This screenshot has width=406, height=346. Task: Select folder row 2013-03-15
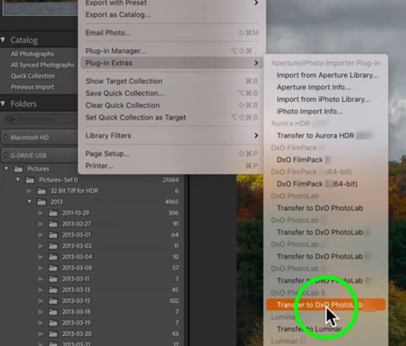coord(91,301)
